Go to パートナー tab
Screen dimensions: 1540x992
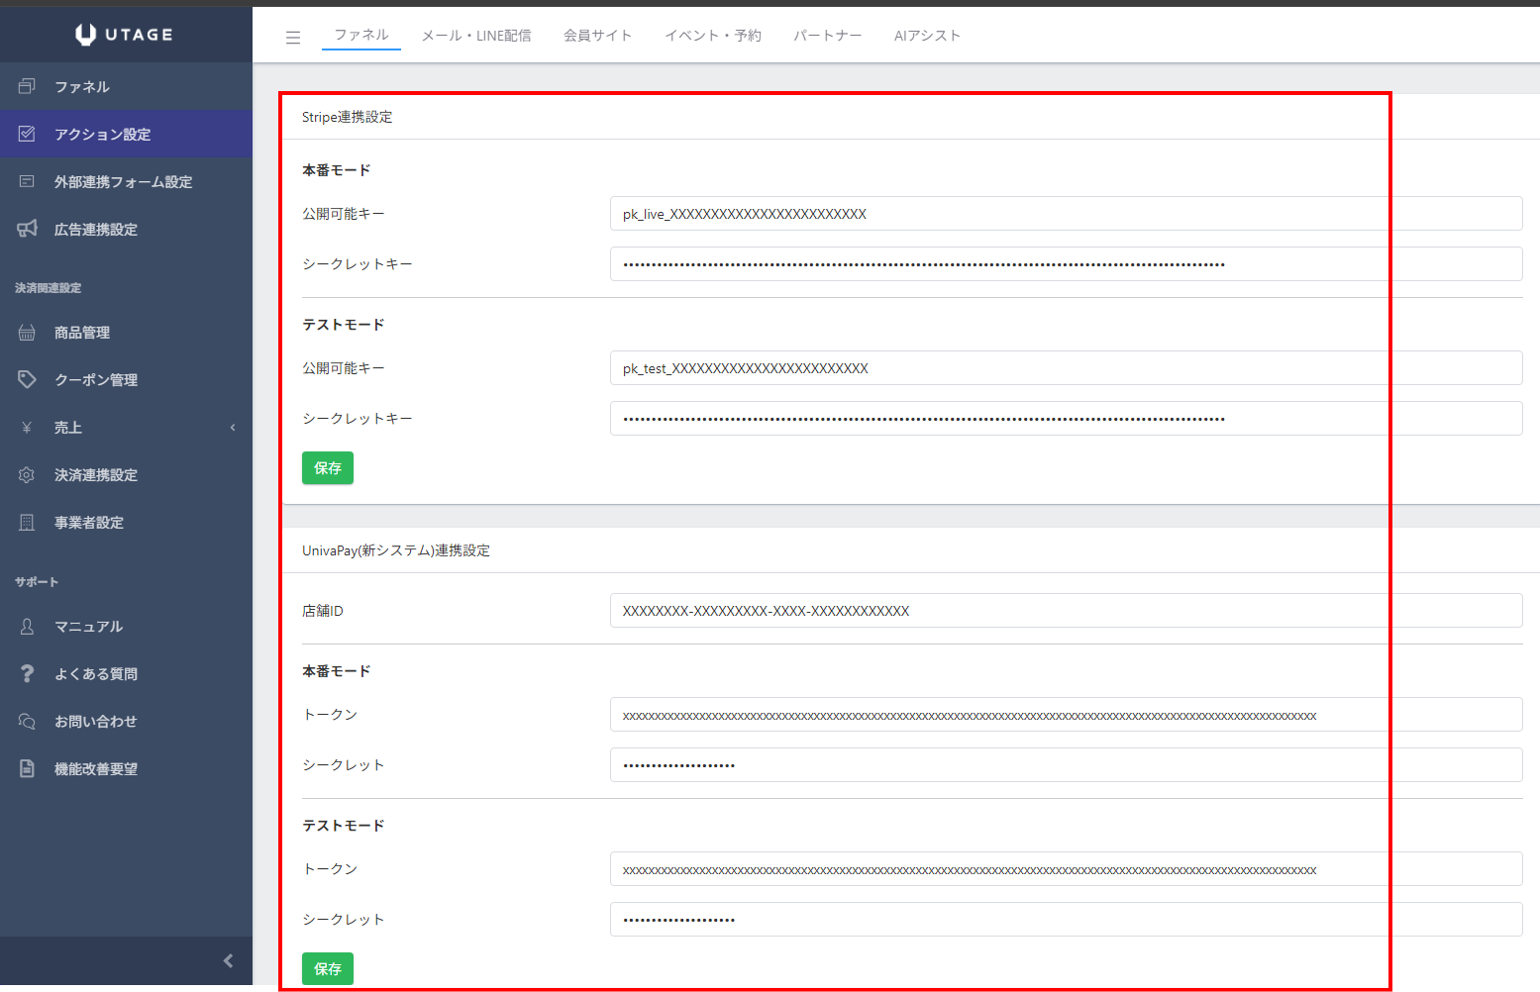coord(827,36)
